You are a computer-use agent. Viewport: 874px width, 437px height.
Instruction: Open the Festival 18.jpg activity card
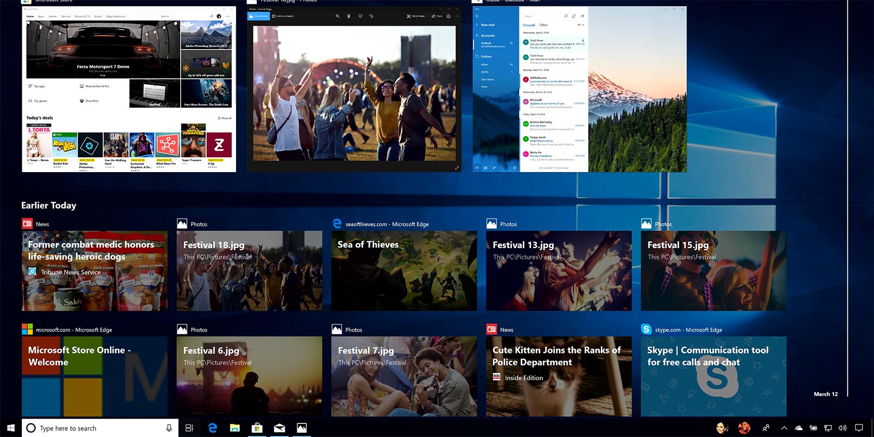pos(249,271)
